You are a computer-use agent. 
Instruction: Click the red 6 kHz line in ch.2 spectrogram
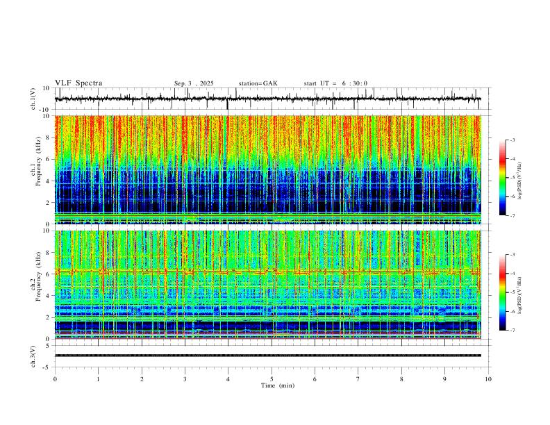268,272
